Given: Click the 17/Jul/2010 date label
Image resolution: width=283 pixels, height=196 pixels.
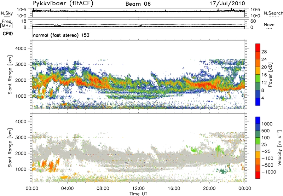Looking at the screenshot, I should pyautogui.click(x=227, y=4).
